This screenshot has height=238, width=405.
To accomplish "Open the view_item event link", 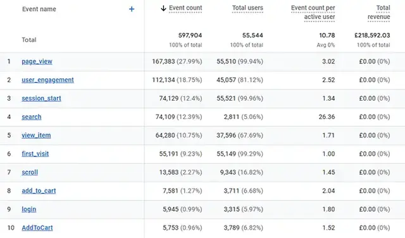I will coord(36,135).
